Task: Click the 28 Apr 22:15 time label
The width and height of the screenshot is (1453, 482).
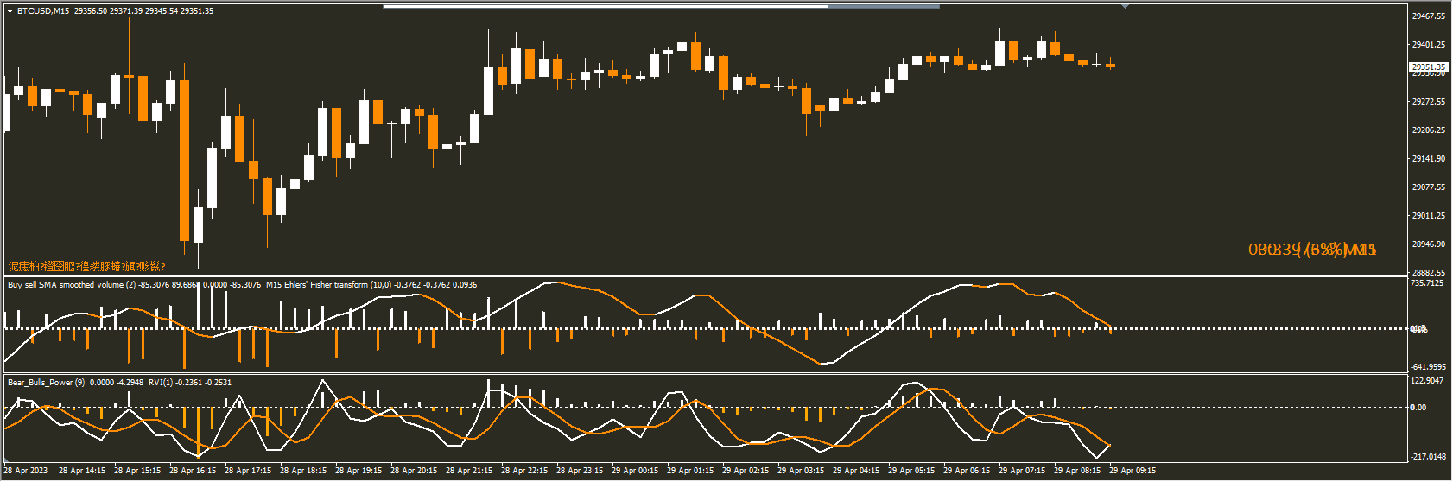Action: point(524,472)
